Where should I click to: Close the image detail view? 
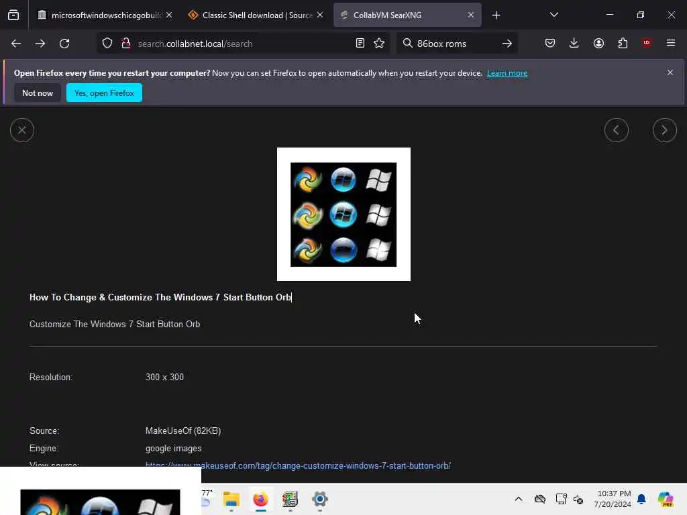coord(22,130)
